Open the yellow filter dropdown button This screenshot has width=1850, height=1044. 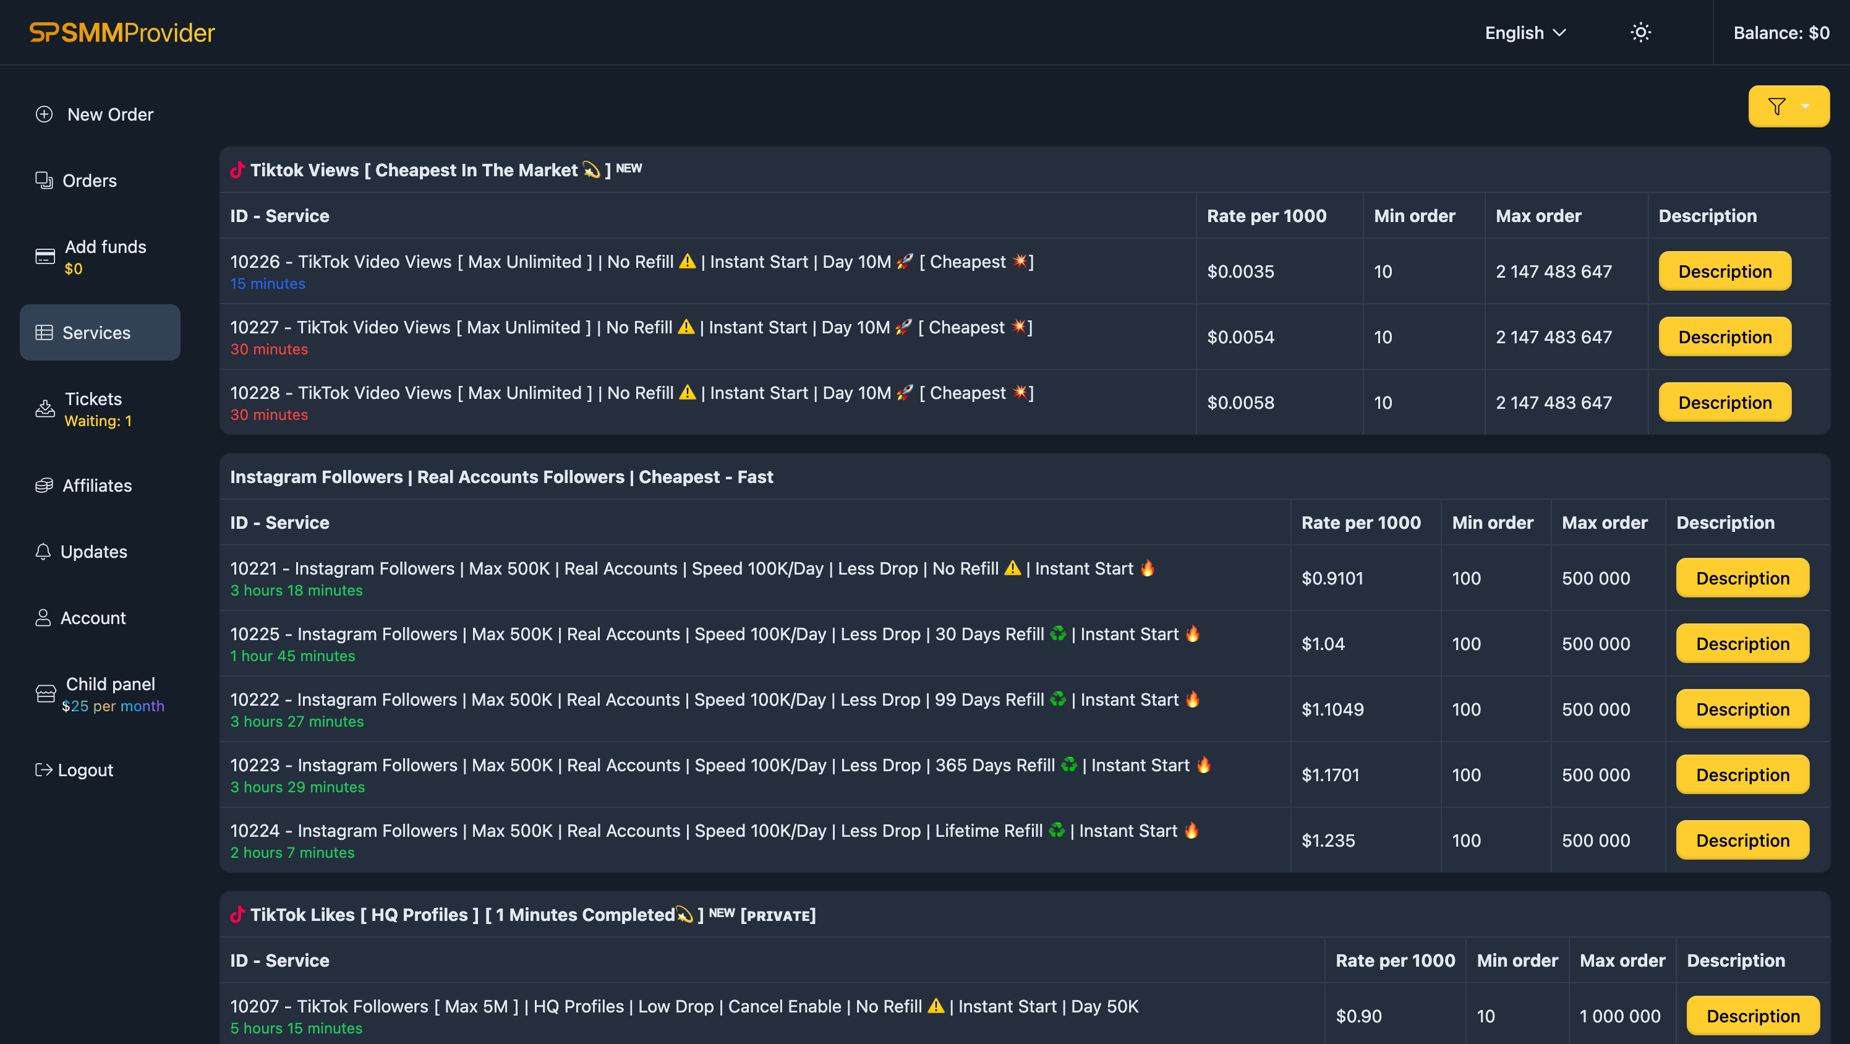pyautogui.click(x=1777, y=106)
